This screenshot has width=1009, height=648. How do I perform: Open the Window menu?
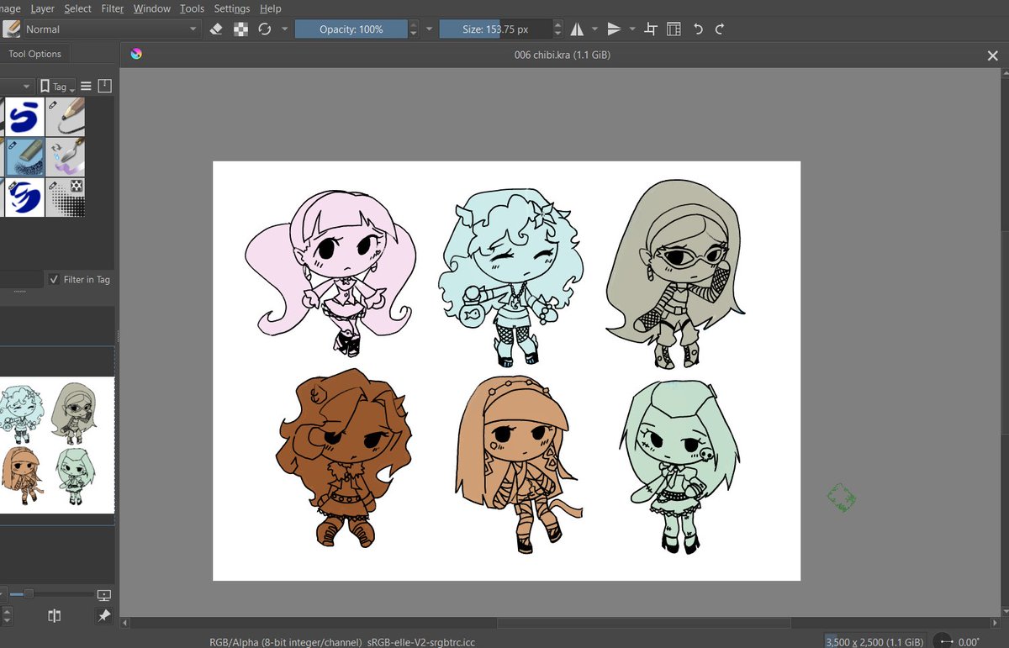click(x=152, y=8)
